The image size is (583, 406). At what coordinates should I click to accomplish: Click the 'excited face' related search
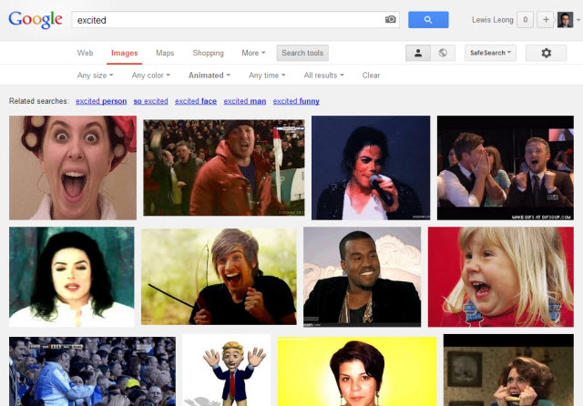(196, 101)
